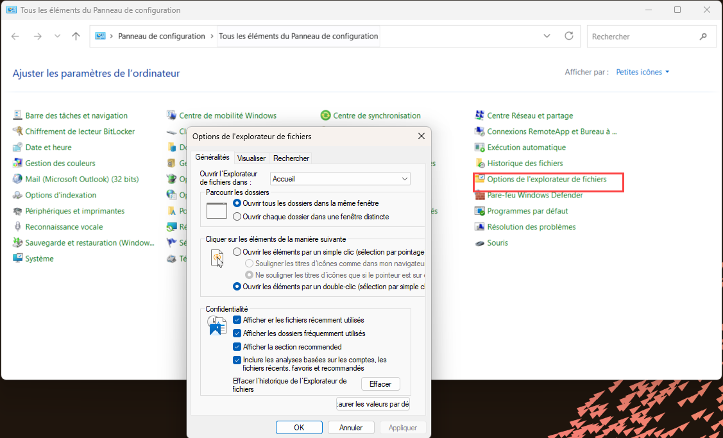Select Ouvrir les éléments par un double-clic
This screenshot has height=438, width=723.
[237, 287]
